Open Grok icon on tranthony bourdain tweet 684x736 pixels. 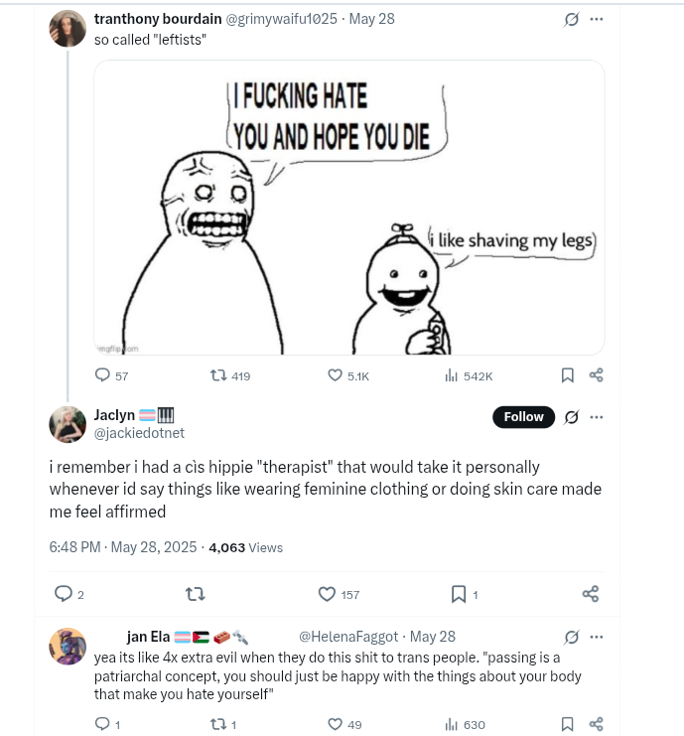pos(571,19)
